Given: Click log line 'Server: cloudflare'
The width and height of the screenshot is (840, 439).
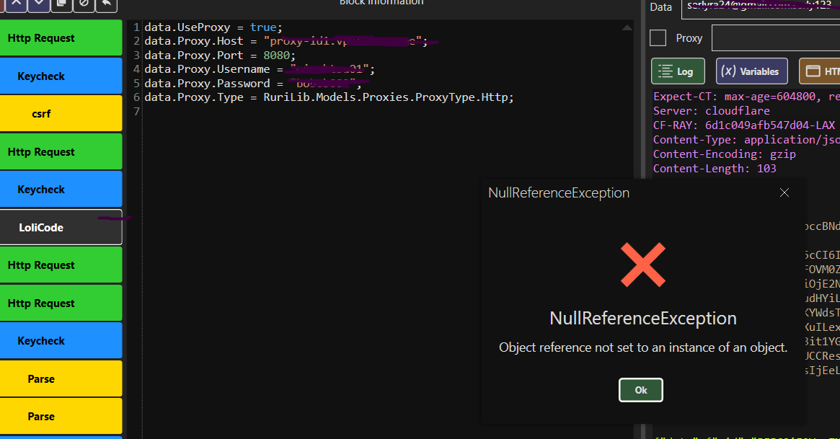Looking at the screenshot, I should pos(712,111).
